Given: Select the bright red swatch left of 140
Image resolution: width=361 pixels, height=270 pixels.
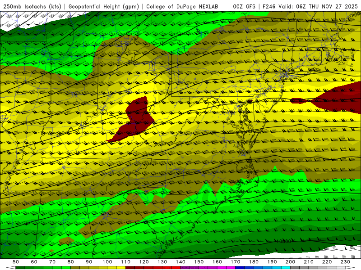Looking at the screenshot, I should (176, 268).
